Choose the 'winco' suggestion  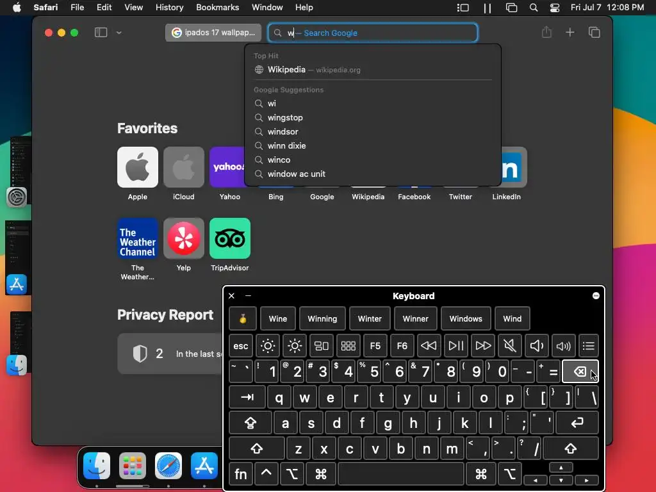373,160
